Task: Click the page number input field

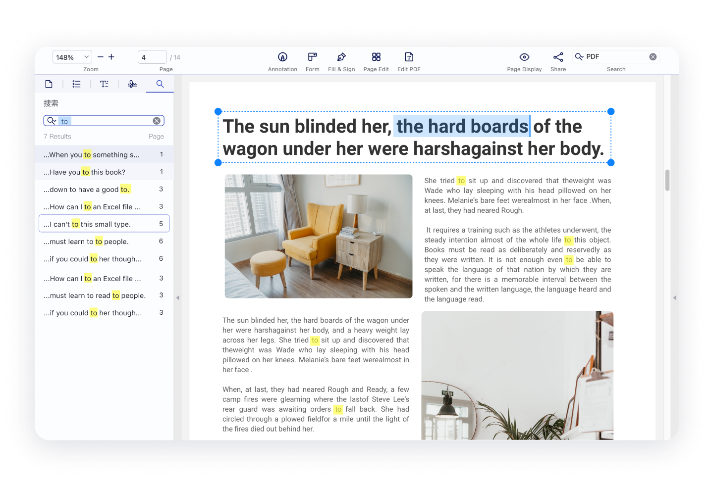Action: (x=152, y=57)
